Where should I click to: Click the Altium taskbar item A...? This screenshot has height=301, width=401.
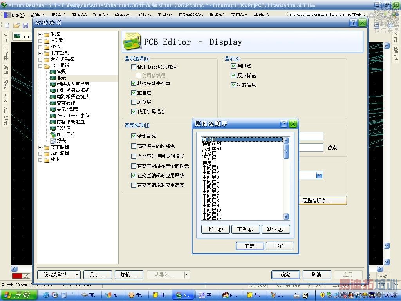pos(183,295)
